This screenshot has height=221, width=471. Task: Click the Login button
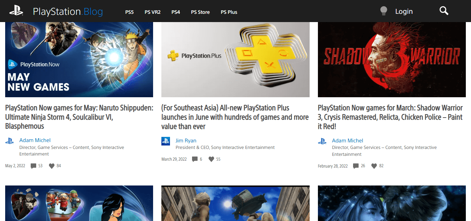[x=404, y=11]
